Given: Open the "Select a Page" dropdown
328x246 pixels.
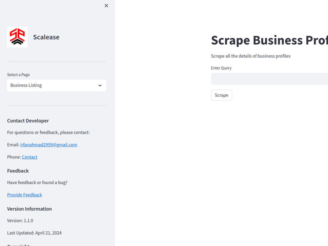Looking at the screenshot, I should (x=56, y=85).
